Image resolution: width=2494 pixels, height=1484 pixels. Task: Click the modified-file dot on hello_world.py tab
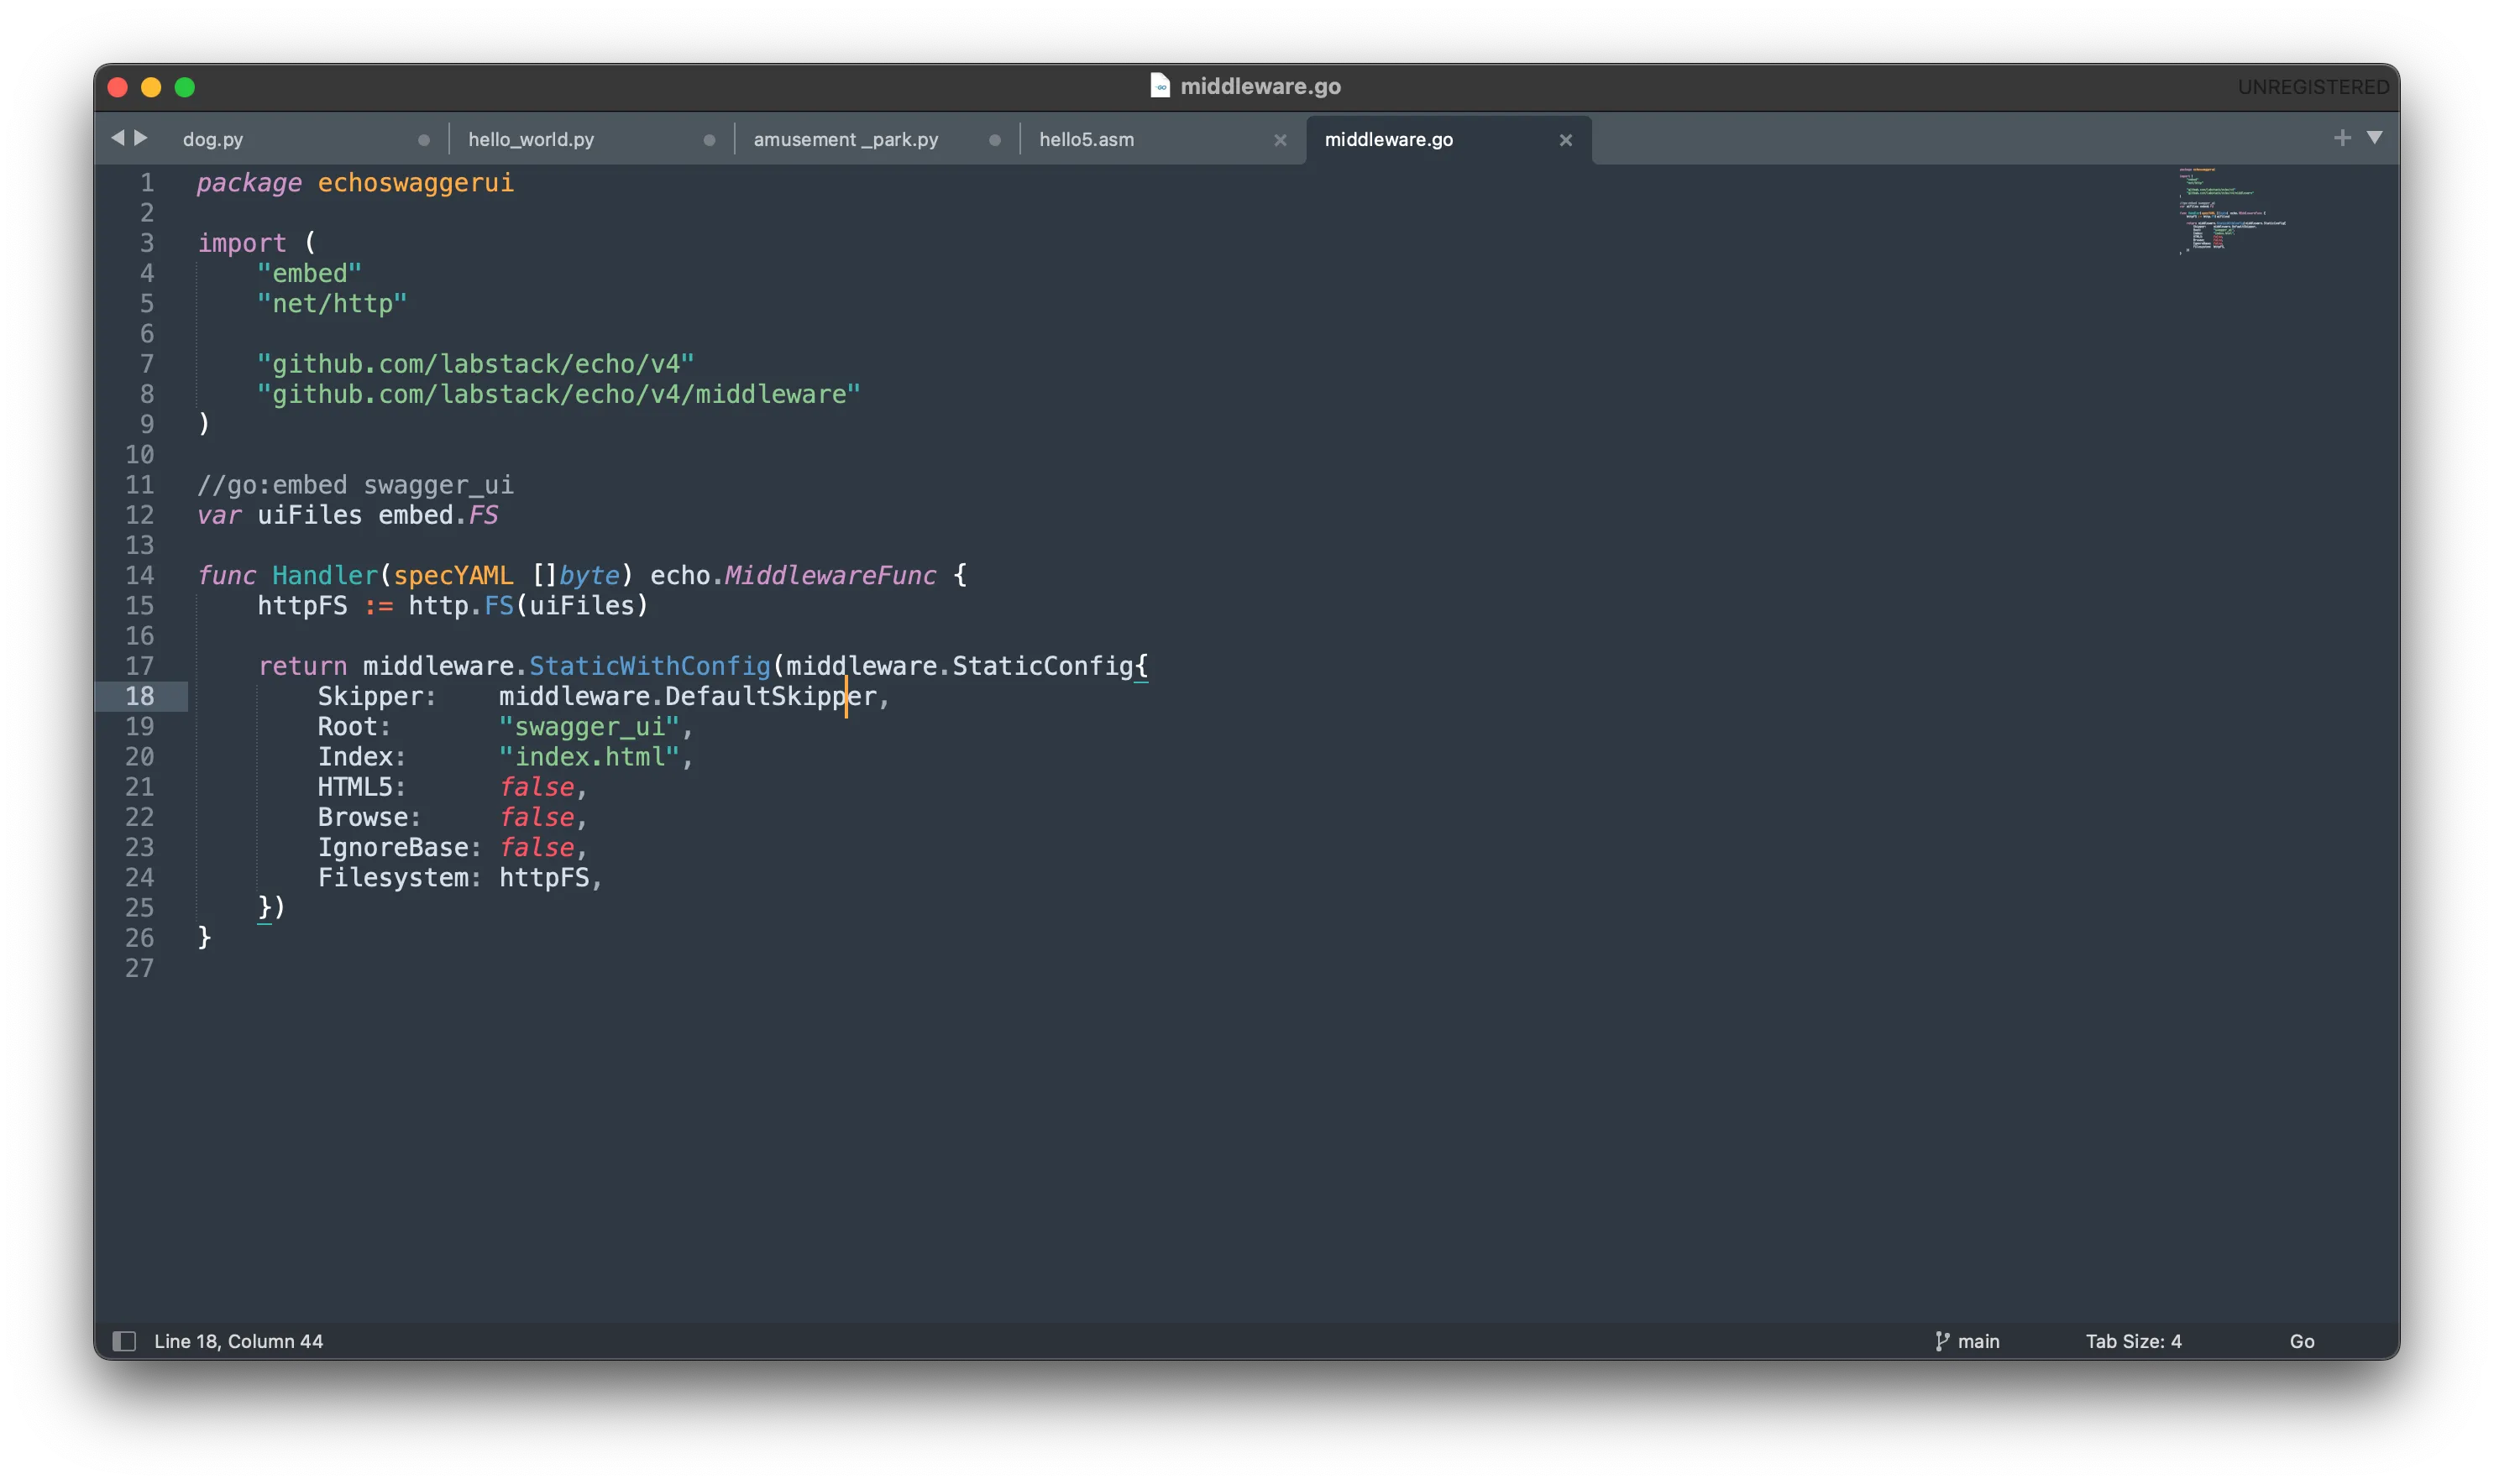click(710, 139)
